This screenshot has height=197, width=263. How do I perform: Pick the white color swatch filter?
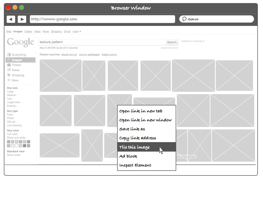16,146
